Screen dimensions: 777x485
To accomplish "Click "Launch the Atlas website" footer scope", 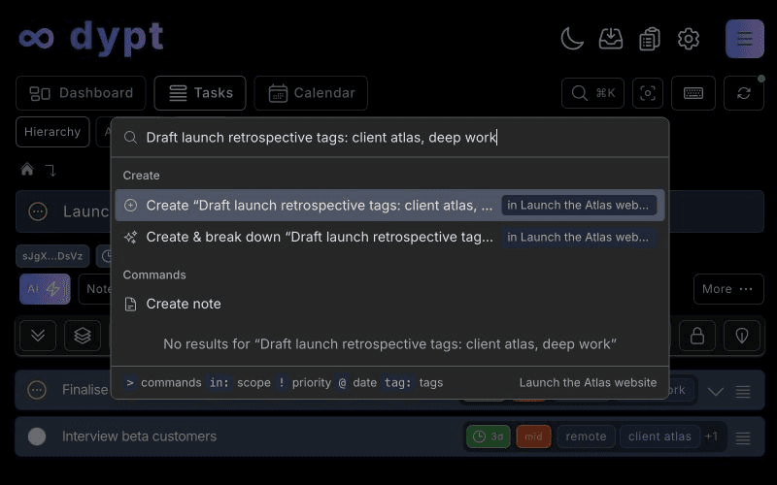I will [588, 382].
